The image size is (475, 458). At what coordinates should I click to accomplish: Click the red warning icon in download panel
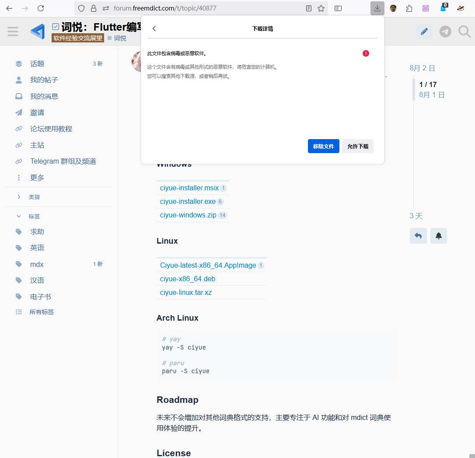click(366, 53)
